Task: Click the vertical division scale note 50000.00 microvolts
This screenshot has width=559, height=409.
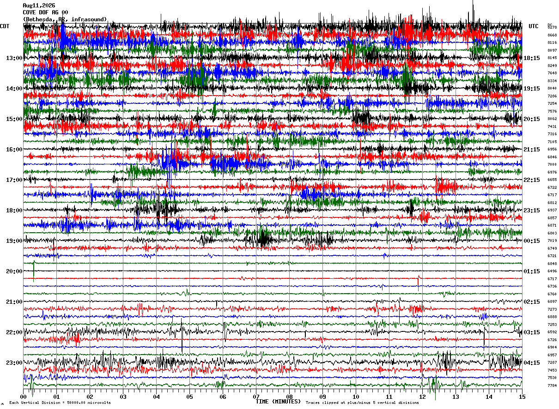Action: pyautogui.click(x=60, y=403)
